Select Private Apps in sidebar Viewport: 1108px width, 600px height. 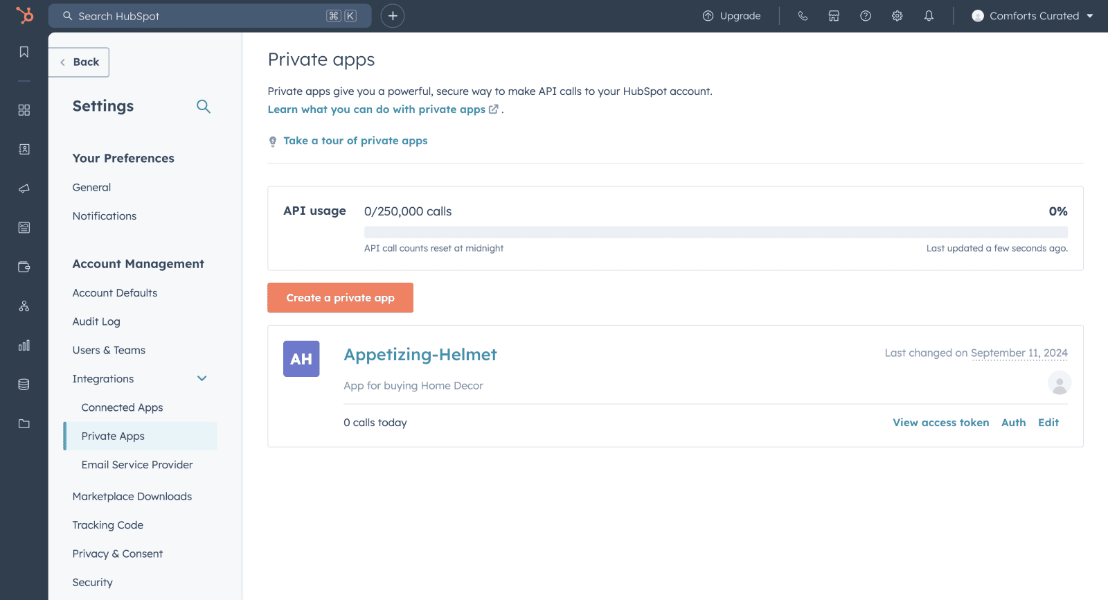coord(140,436)
